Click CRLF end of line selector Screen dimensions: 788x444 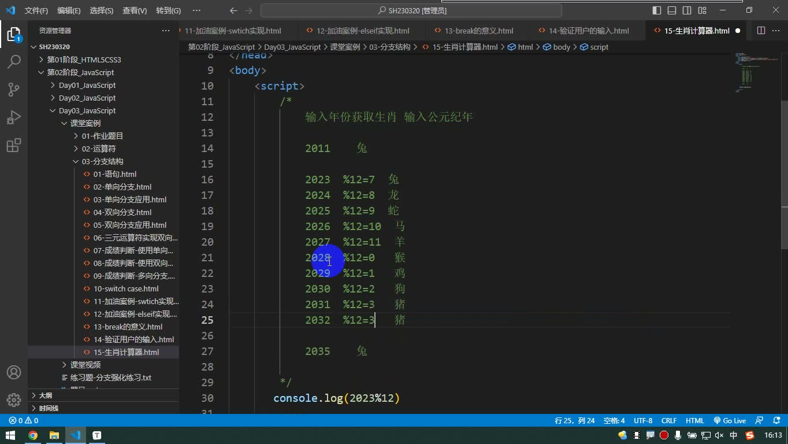[x=669, y=420]
